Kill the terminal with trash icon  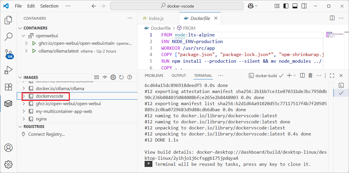pos(310,76)
